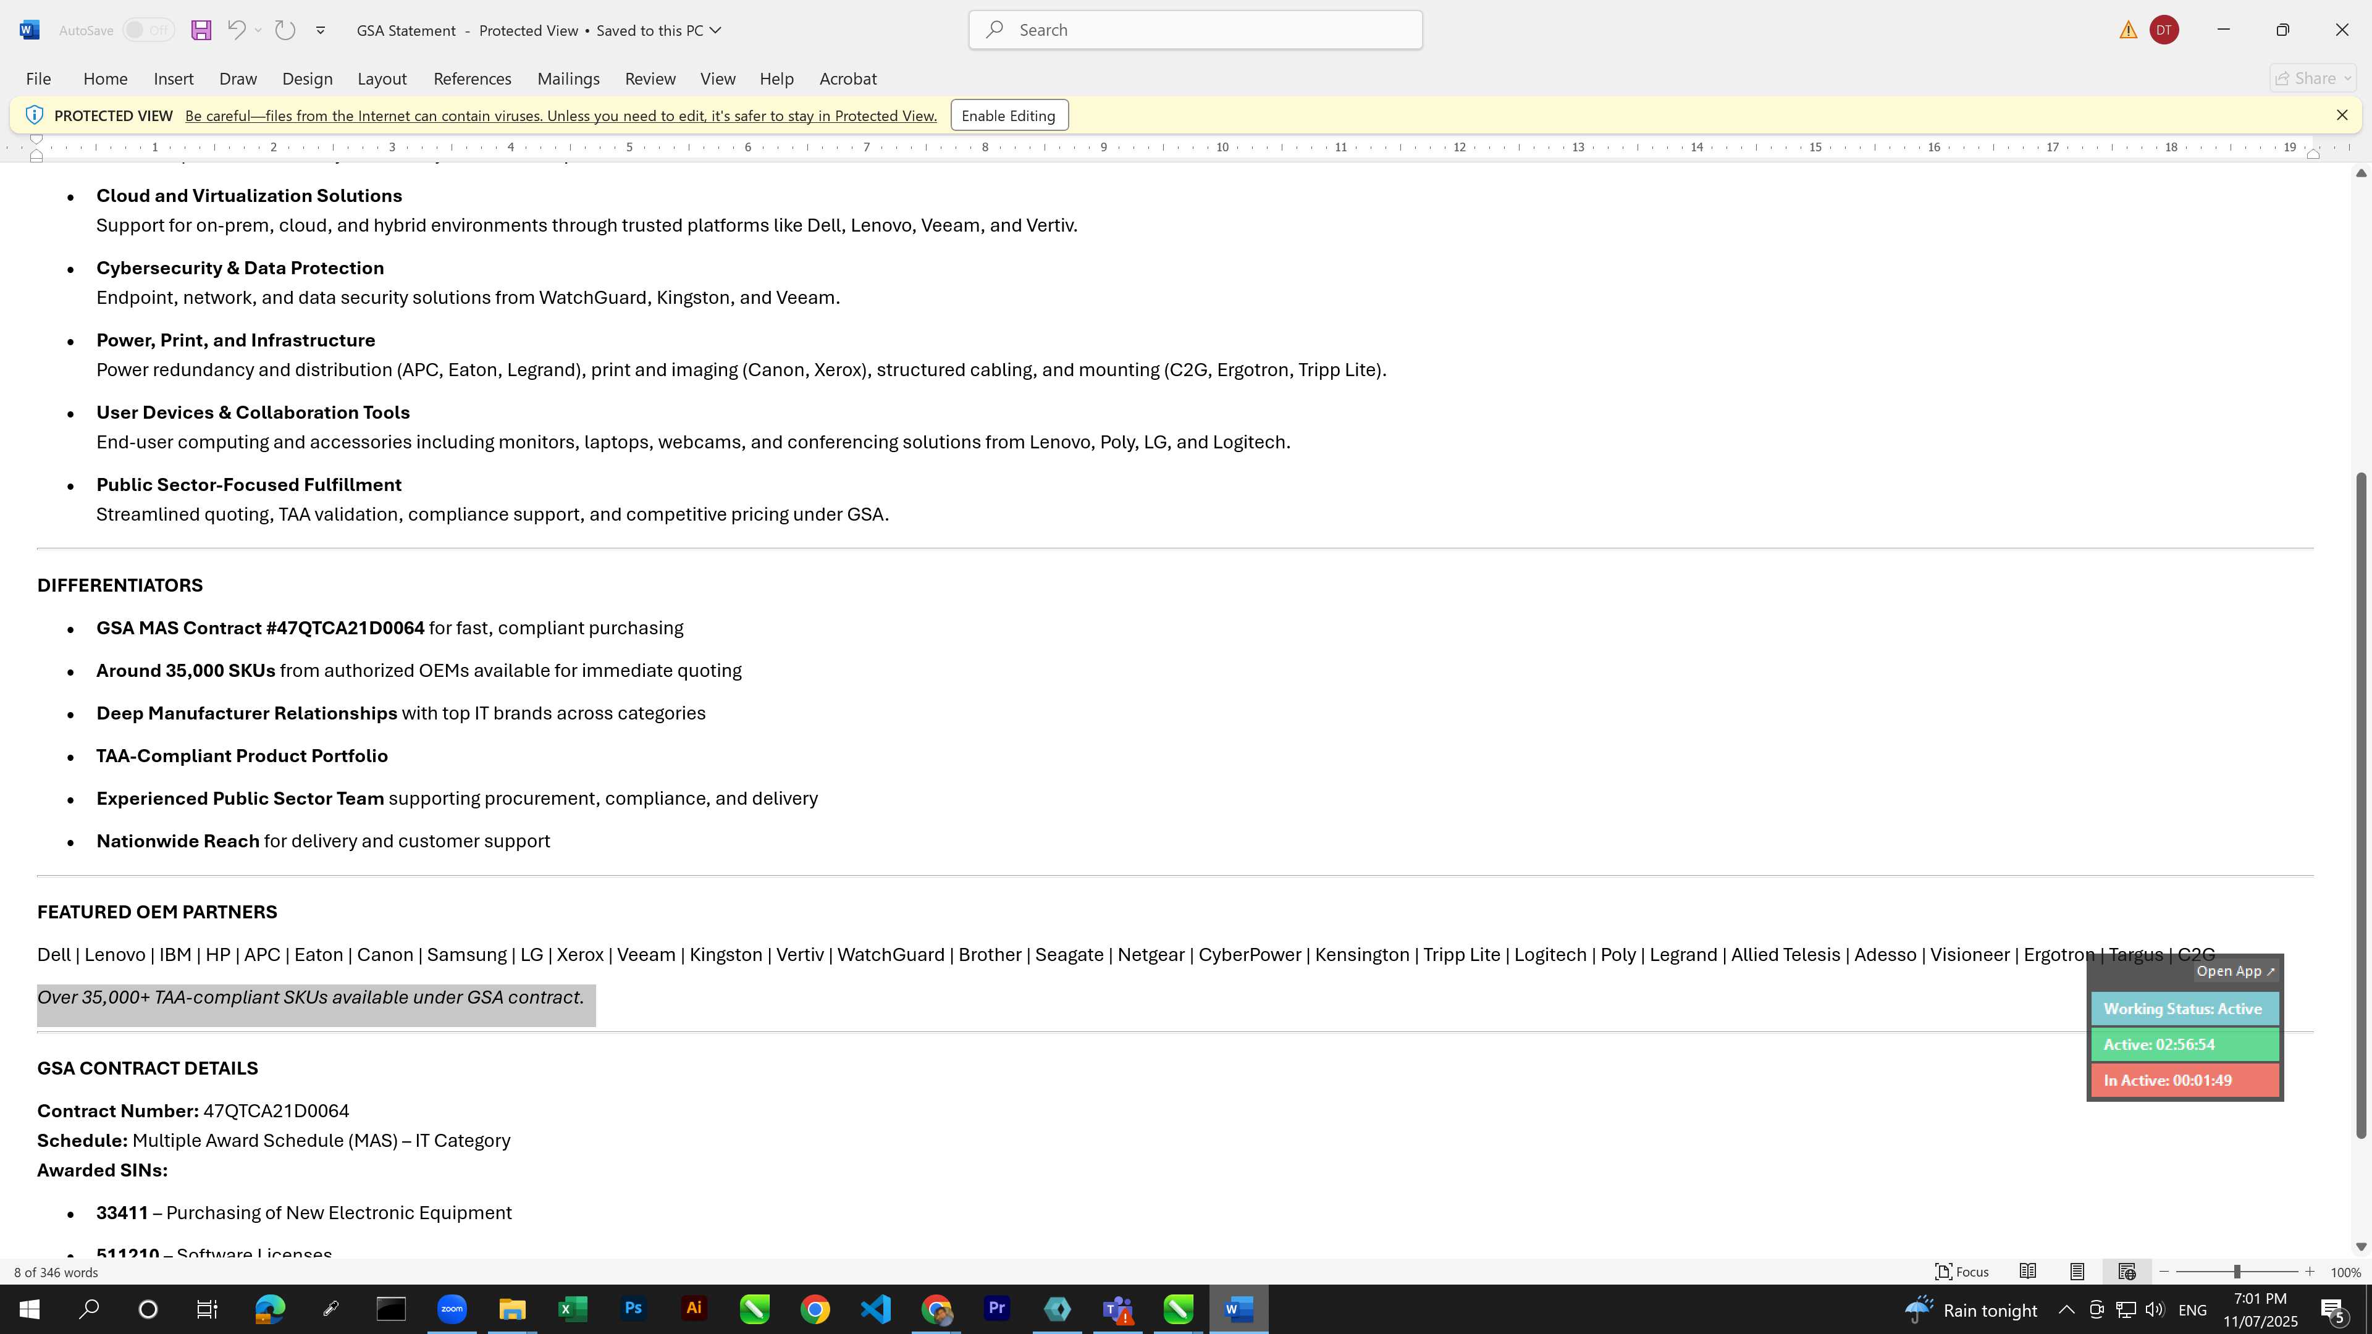
Task: Dismiss the Protected View message bar
Action: (2342, 115)
